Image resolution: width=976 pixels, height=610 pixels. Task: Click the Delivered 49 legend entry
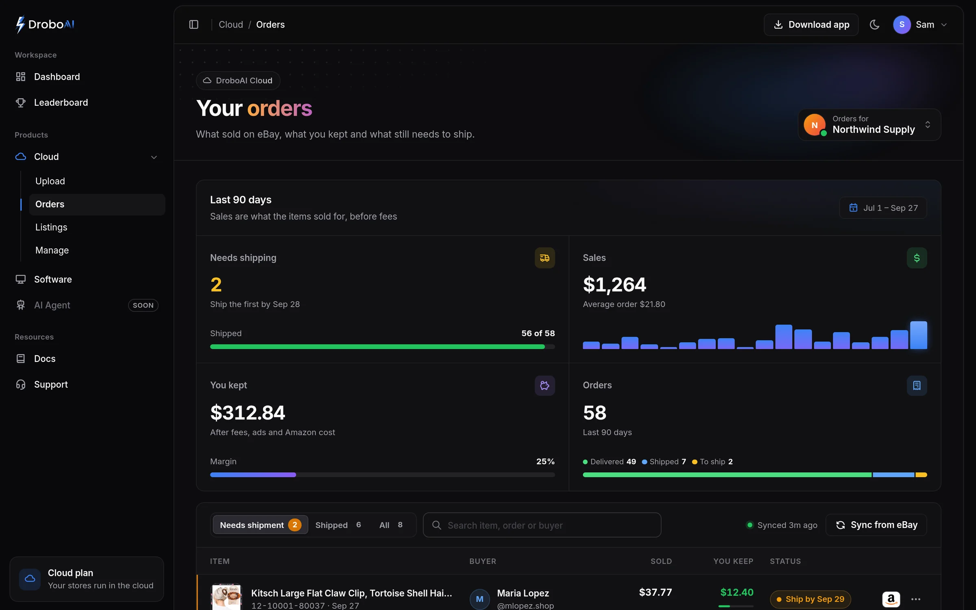609,462
